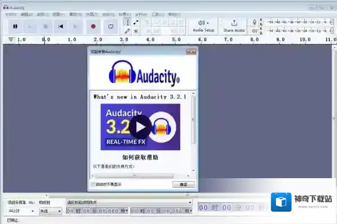Click the welcome dialog horizontal scrollbar
337x224 pixels.
pos(135,176)
